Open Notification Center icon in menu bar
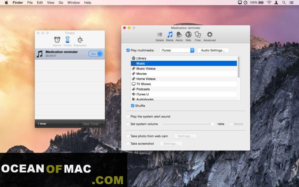 coord(291,2)
